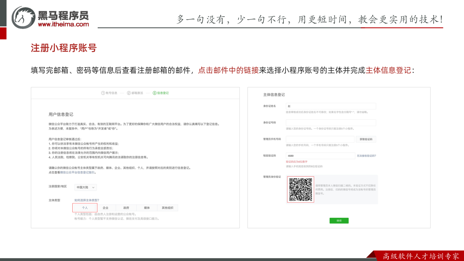Click the 注册国家/地区 label
This screenshot has height=261, width=464.
point(58,186)
